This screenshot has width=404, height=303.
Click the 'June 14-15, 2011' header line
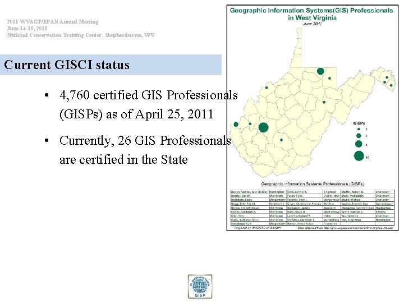point(27,29)
